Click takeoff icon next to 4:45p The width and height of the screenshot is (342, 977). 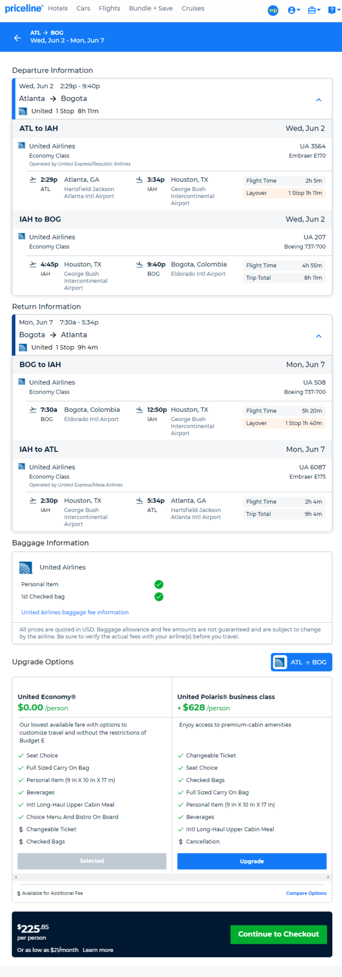point(33,264)
